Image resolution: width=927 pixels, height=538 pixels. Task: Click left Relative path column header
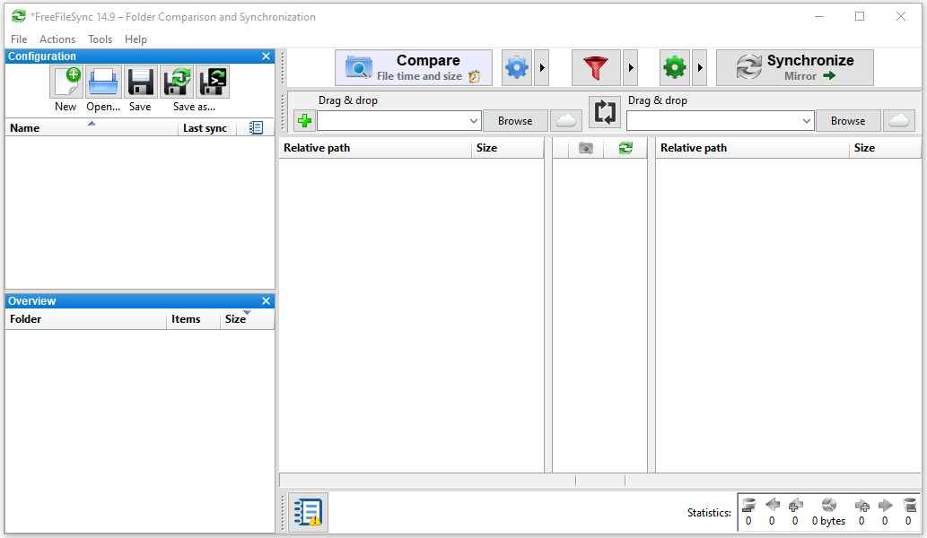point(375,148)
